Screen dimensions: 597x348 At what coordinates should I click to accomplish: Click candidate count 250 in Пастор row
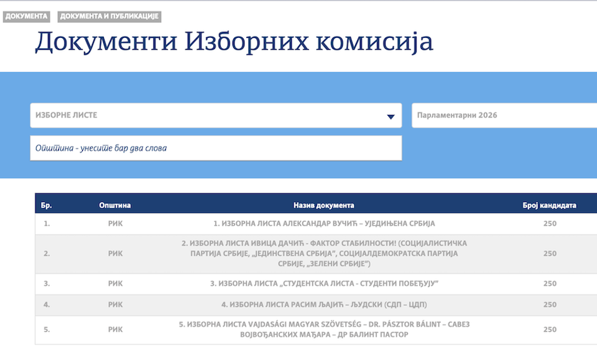point(550,329)
